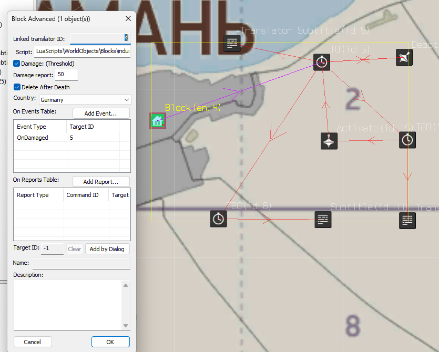The width and height of the screenshot is (439, 352).
Task: Select the Subtitle (id 11) node icon
Action: tap(323, 220)
